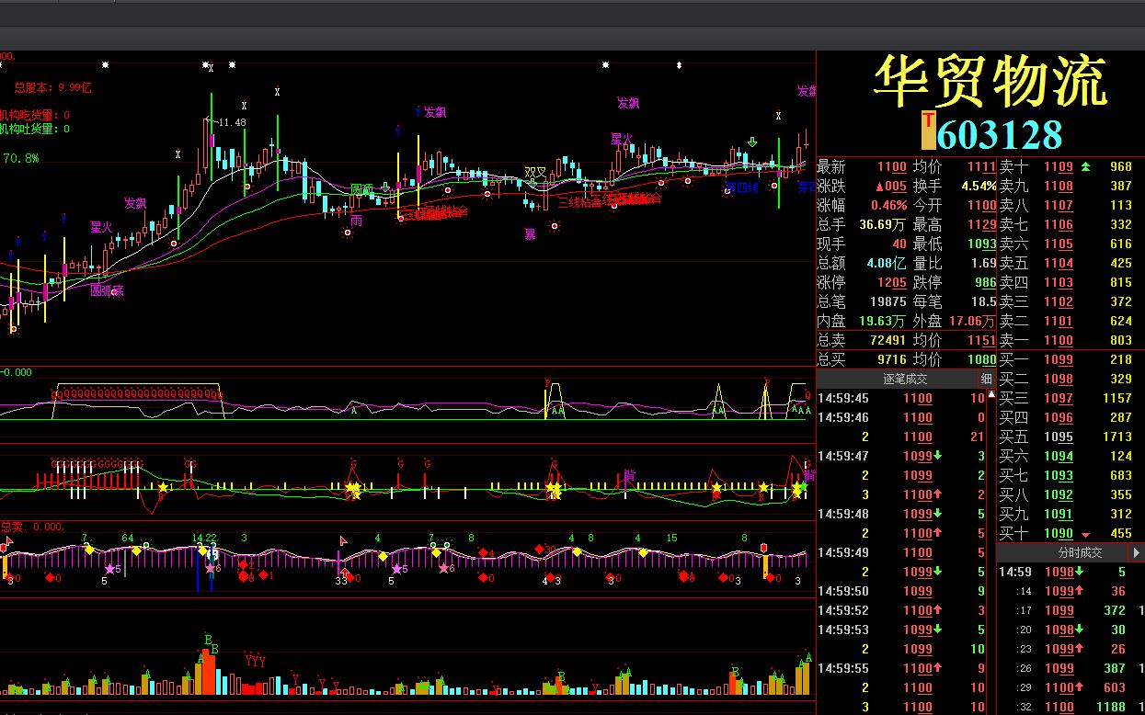Click the 14:59:50 trade row time
1145x715 pixels.
pos(843,591)
